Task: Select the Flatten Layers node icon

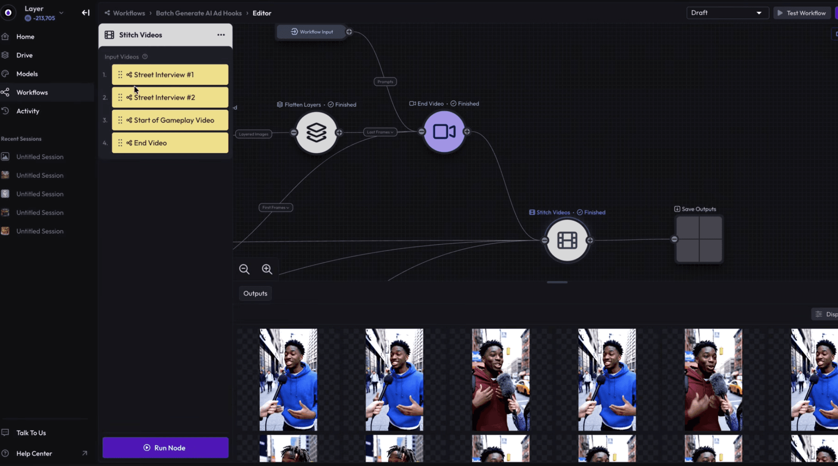Action: [x=316, y=132]
